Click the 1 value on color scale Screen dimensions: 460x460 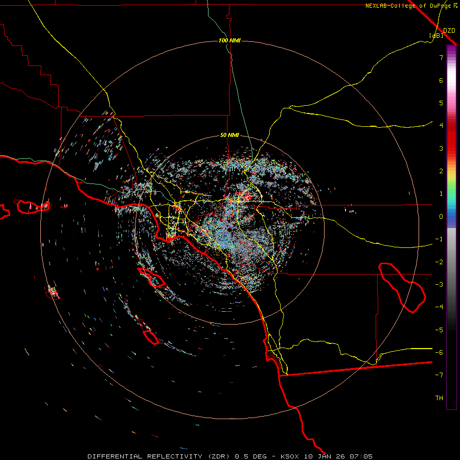(x=441, y=194)
